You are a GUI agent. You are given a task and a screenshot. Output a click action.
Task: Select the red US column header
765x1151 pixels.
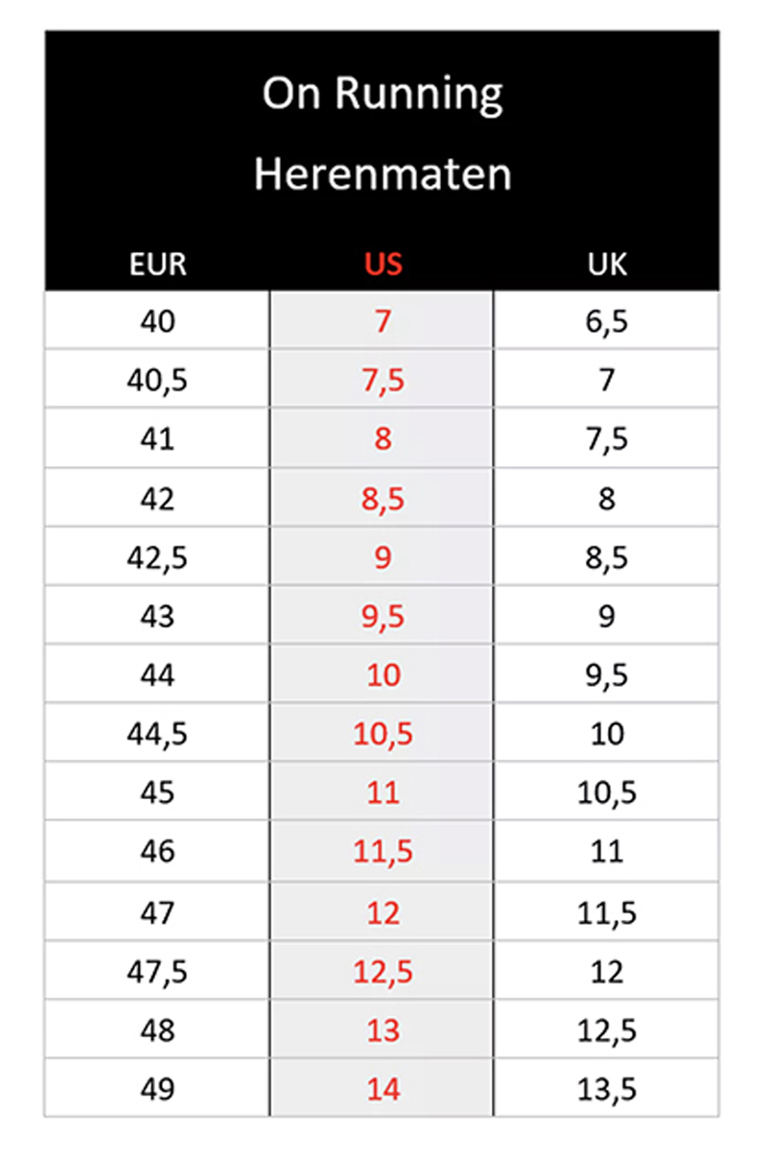click(x=382, y=264)
